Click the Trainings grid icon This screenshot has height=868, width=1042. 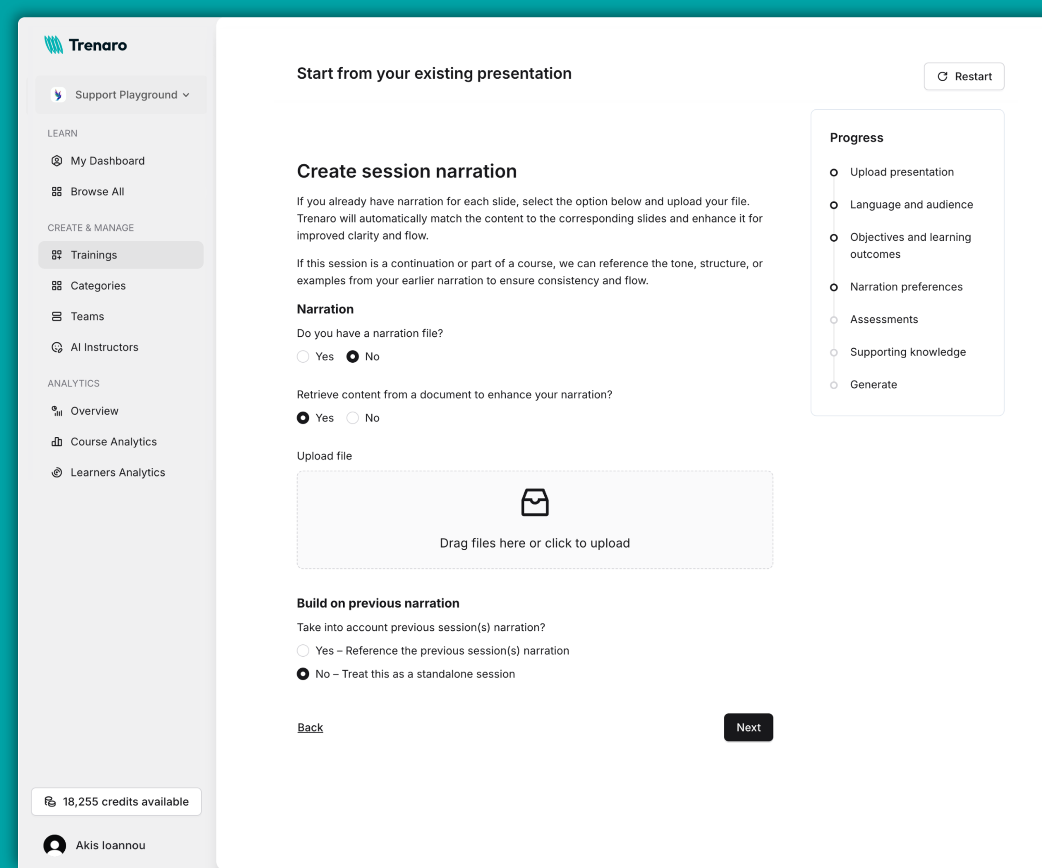(56, 255)
